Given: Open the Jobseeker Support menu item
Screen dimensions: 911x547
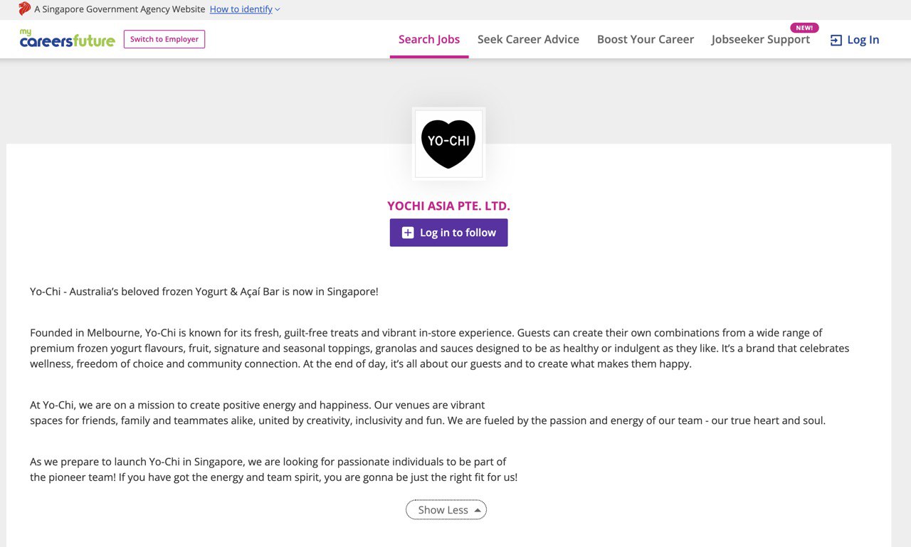Looking at the screenshot, I should tap(760, 40).
